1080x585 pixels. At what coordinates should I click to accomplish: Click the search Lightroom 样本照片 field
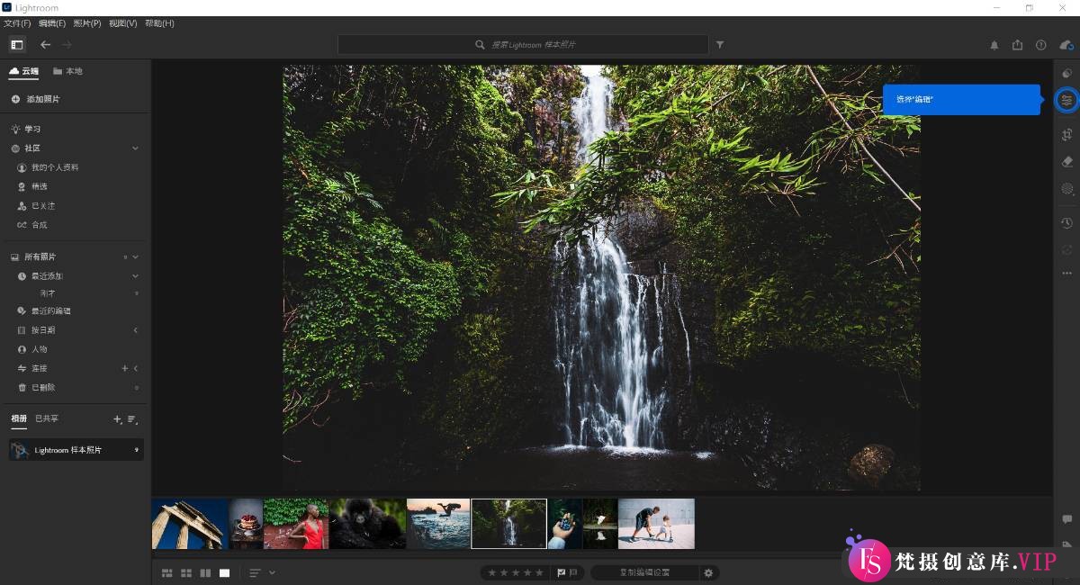pyautogui.click(x=523, y=44)
